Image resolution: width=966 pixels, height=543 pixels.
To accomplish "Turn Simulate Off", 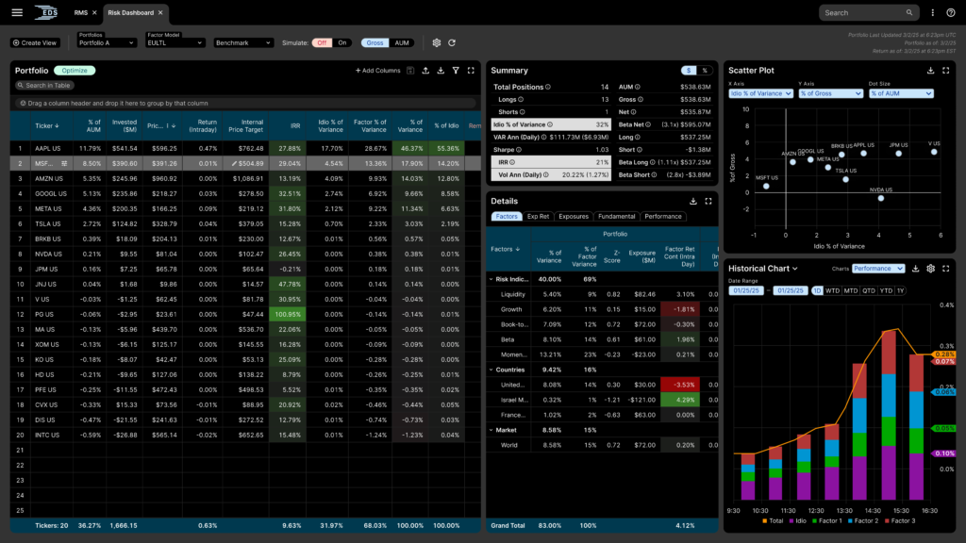I will [x=322, y=42].
